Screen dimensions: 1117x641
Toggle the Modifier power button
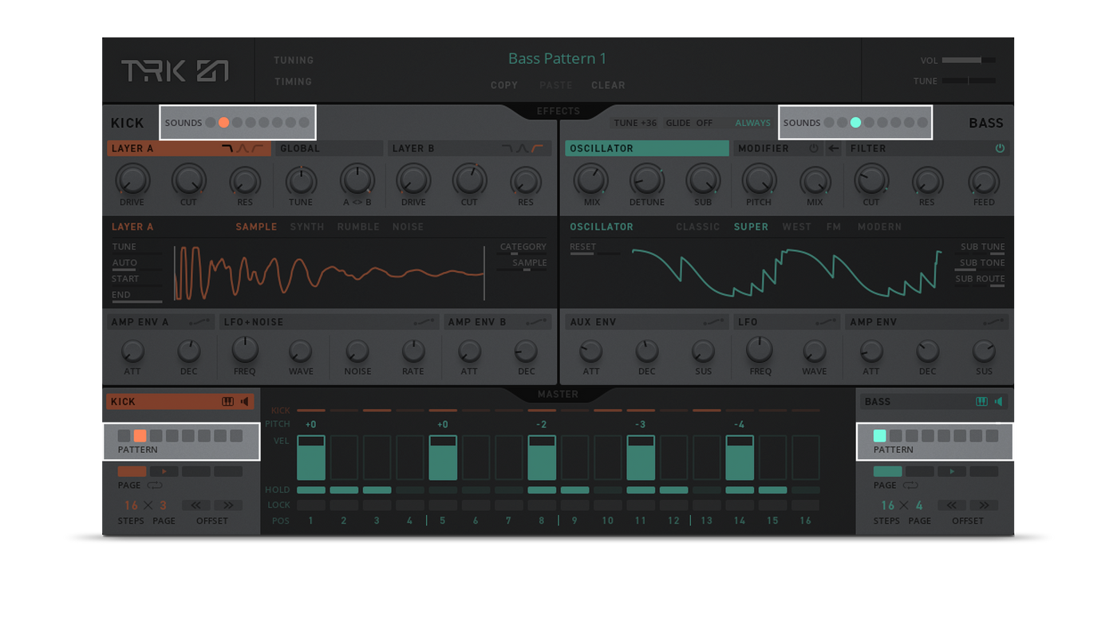pyautogui.click(x=814, y=148)
